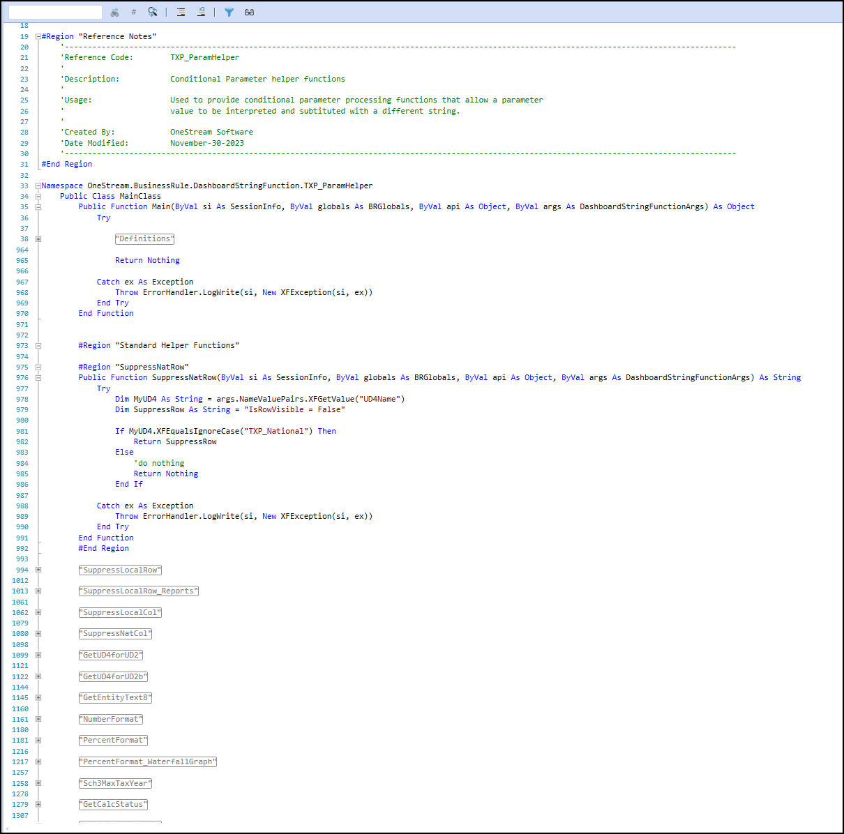This screenshot has width=844, height=834.
Task: Click the binoculars Find icon
Action: click(114, 11)
